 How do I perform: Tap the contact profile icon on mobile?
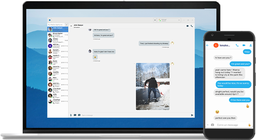[x=251, y=45]
